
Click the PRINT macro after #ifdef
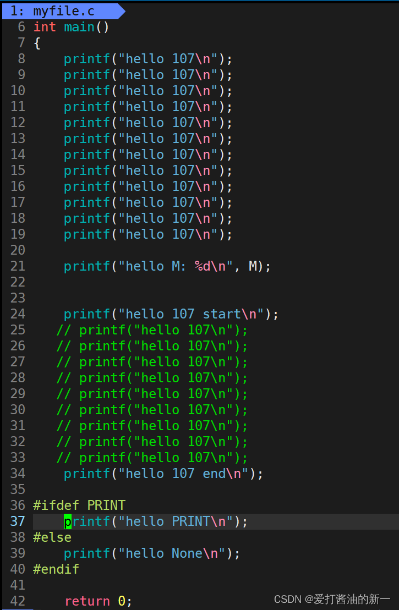[x=106, y=505]
